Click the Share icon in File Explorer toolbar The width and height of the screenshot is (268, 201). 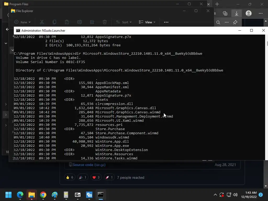[92, 22]
